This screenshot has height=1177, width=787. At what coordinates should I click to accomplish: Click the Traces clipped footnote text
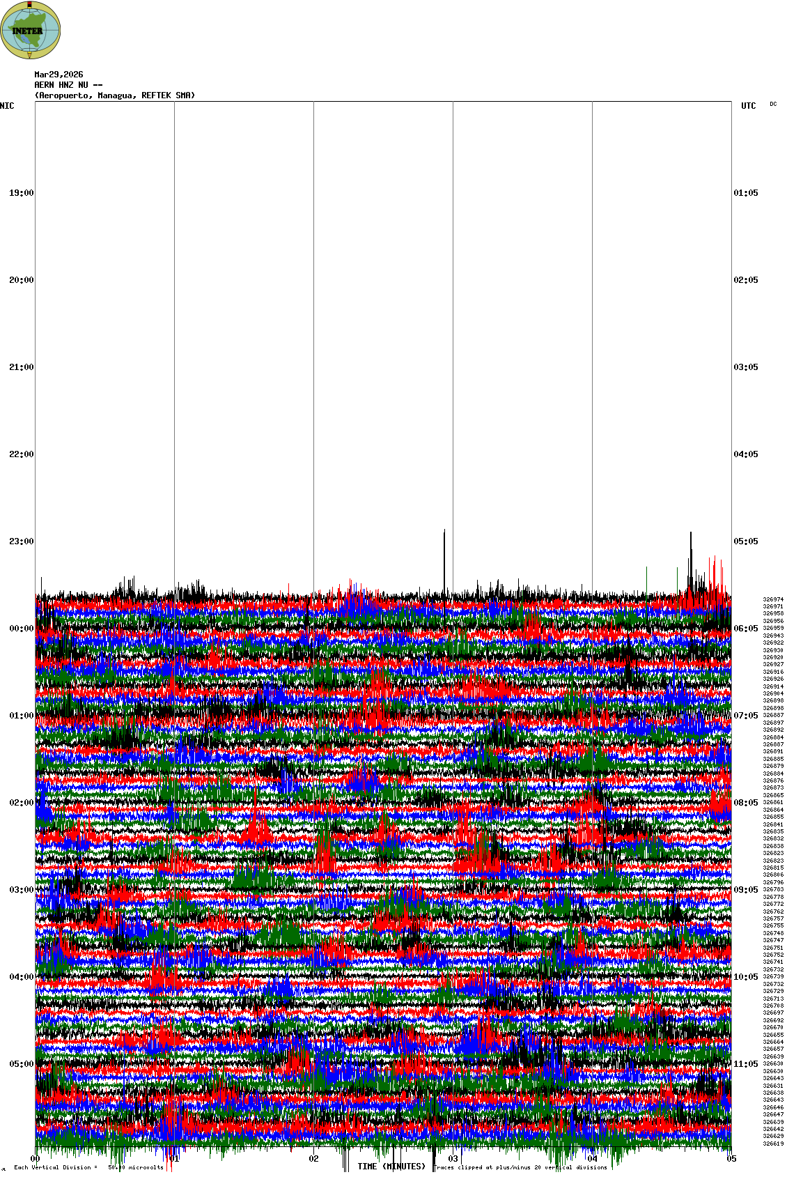coord(520,1167)
